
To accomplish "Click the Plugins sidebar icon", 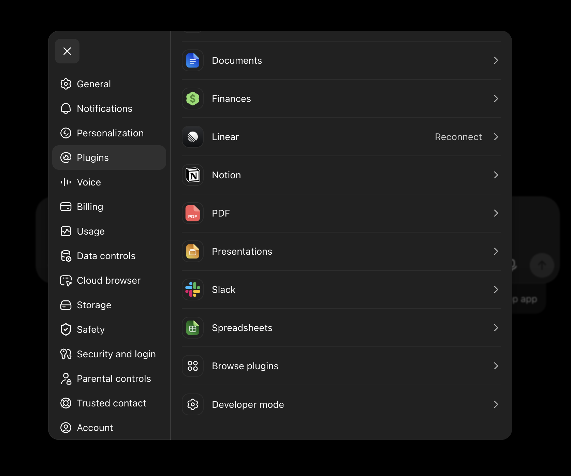I will click(x=66, y=158).
